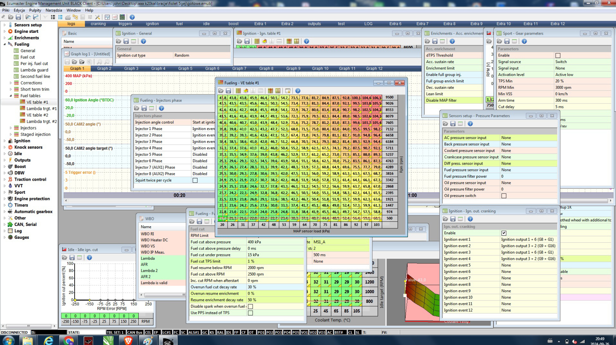This screenshot has width=616, height=345.
Task: Click the lock icon in VE table toolbar
Action: (288, 91)
